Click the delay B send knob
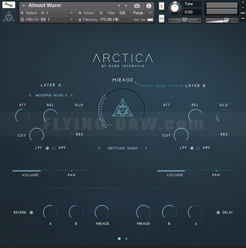 [x=169, y=212]
